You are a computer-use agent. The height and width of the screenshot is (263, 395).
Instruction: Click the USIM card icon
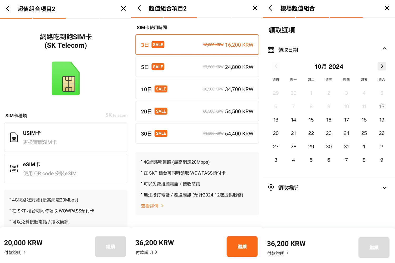(14, 137)
